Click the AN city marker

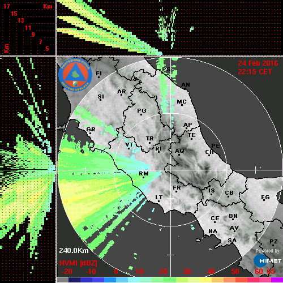tap(185, 89)
